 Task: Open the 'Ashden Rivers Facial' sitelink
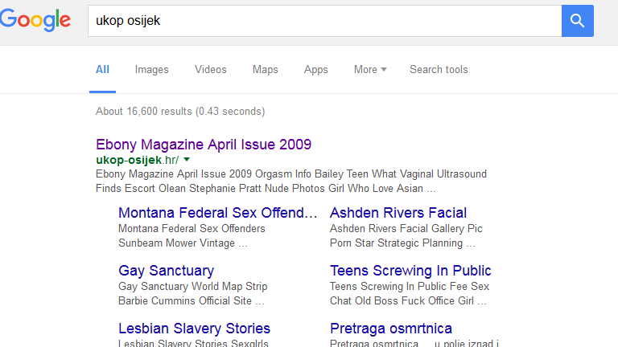click(398, 213)
